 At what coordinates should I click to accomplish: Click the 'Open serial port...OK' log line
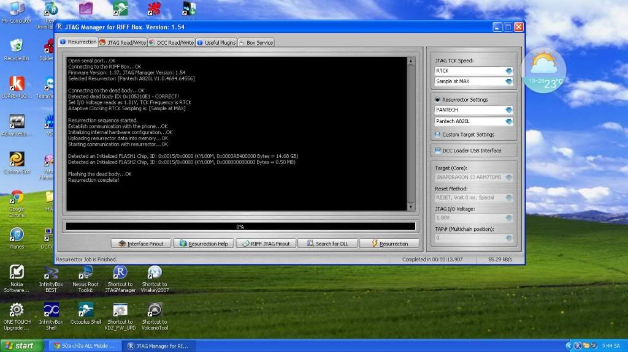(92, 61)
